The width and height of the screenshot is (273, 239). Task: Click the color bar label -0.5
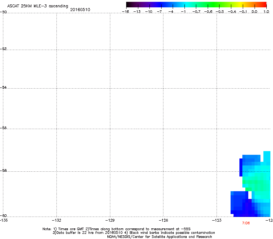(220, 12)
